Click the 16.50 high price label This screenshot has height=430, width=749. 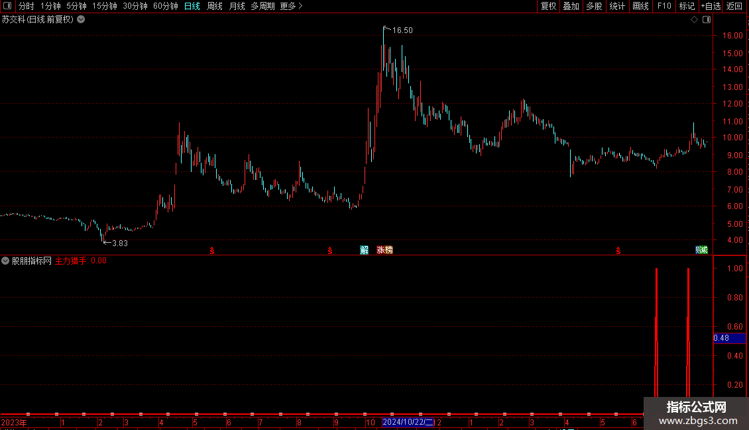coord(402,30)
